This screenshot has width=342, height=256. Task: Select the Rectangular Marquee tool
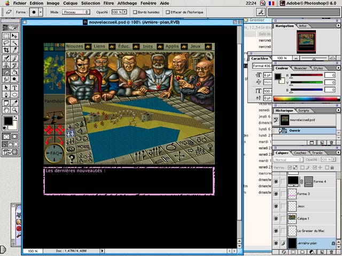[x=6, y=36]
